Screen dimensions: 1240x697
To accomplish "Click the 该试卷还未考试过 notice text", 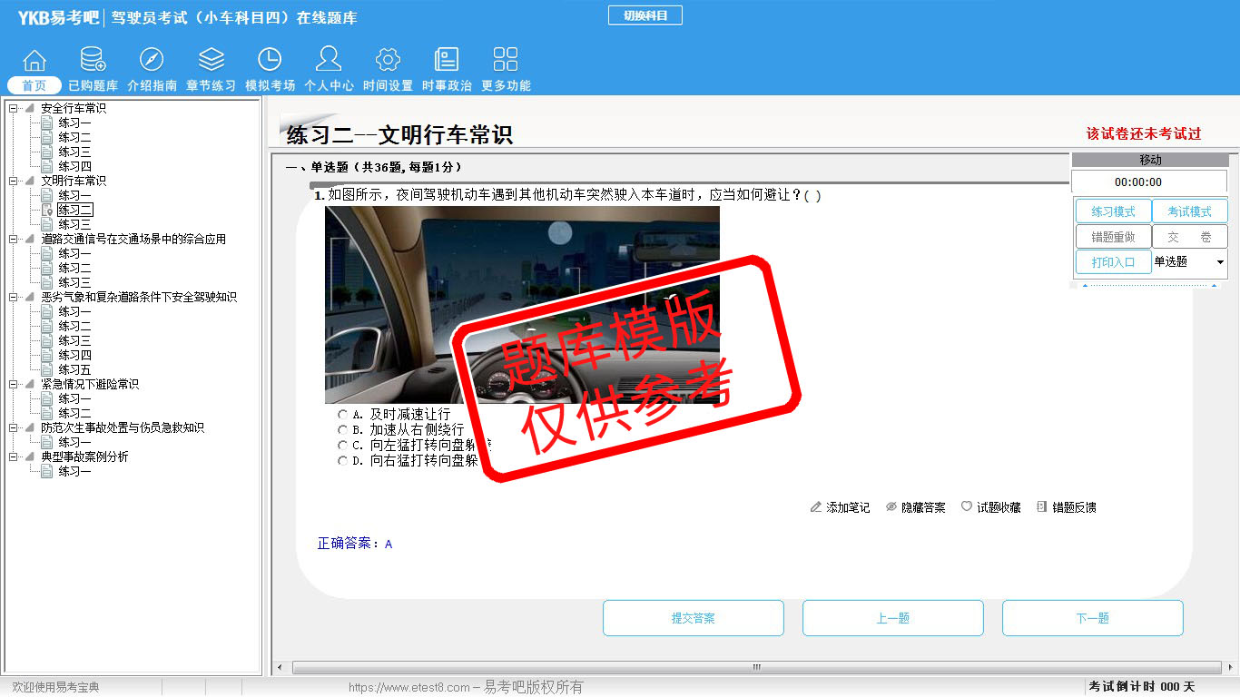I will 1144,133.
